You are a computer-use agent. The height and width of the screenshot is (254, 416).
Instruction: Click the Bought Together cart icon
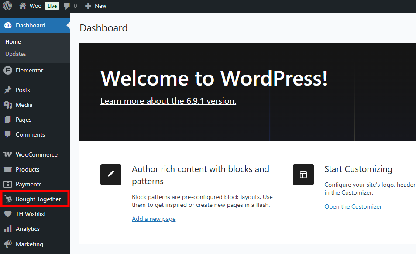pos(8,199)
